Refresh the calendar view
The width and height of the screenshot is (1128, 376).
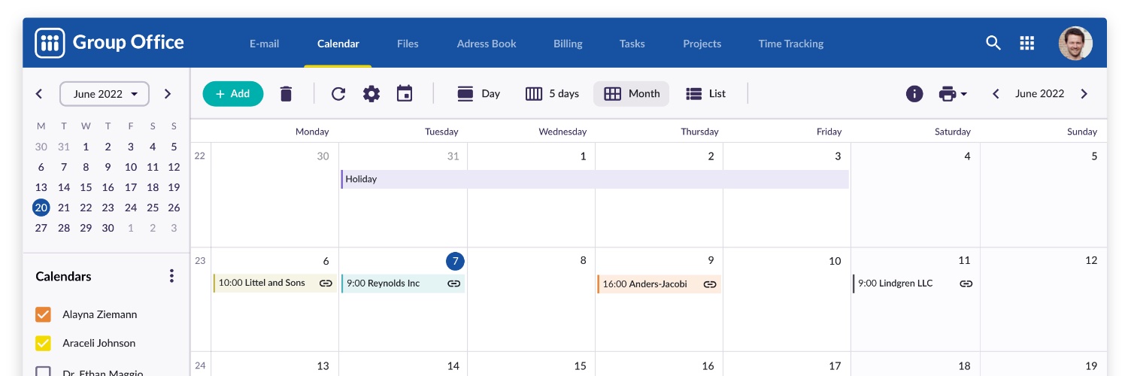point(338,94)
